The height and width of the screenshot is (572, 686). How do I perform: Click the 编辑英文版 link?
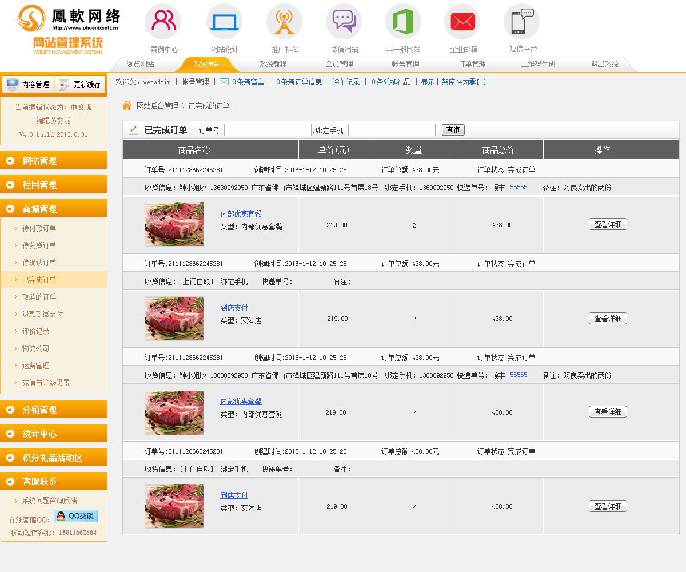tap(54, 121)
